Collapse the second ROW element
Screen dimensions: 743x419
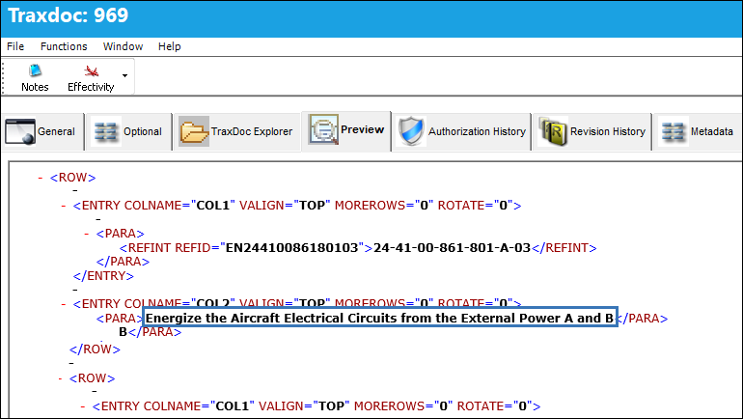tap(60, 378)
